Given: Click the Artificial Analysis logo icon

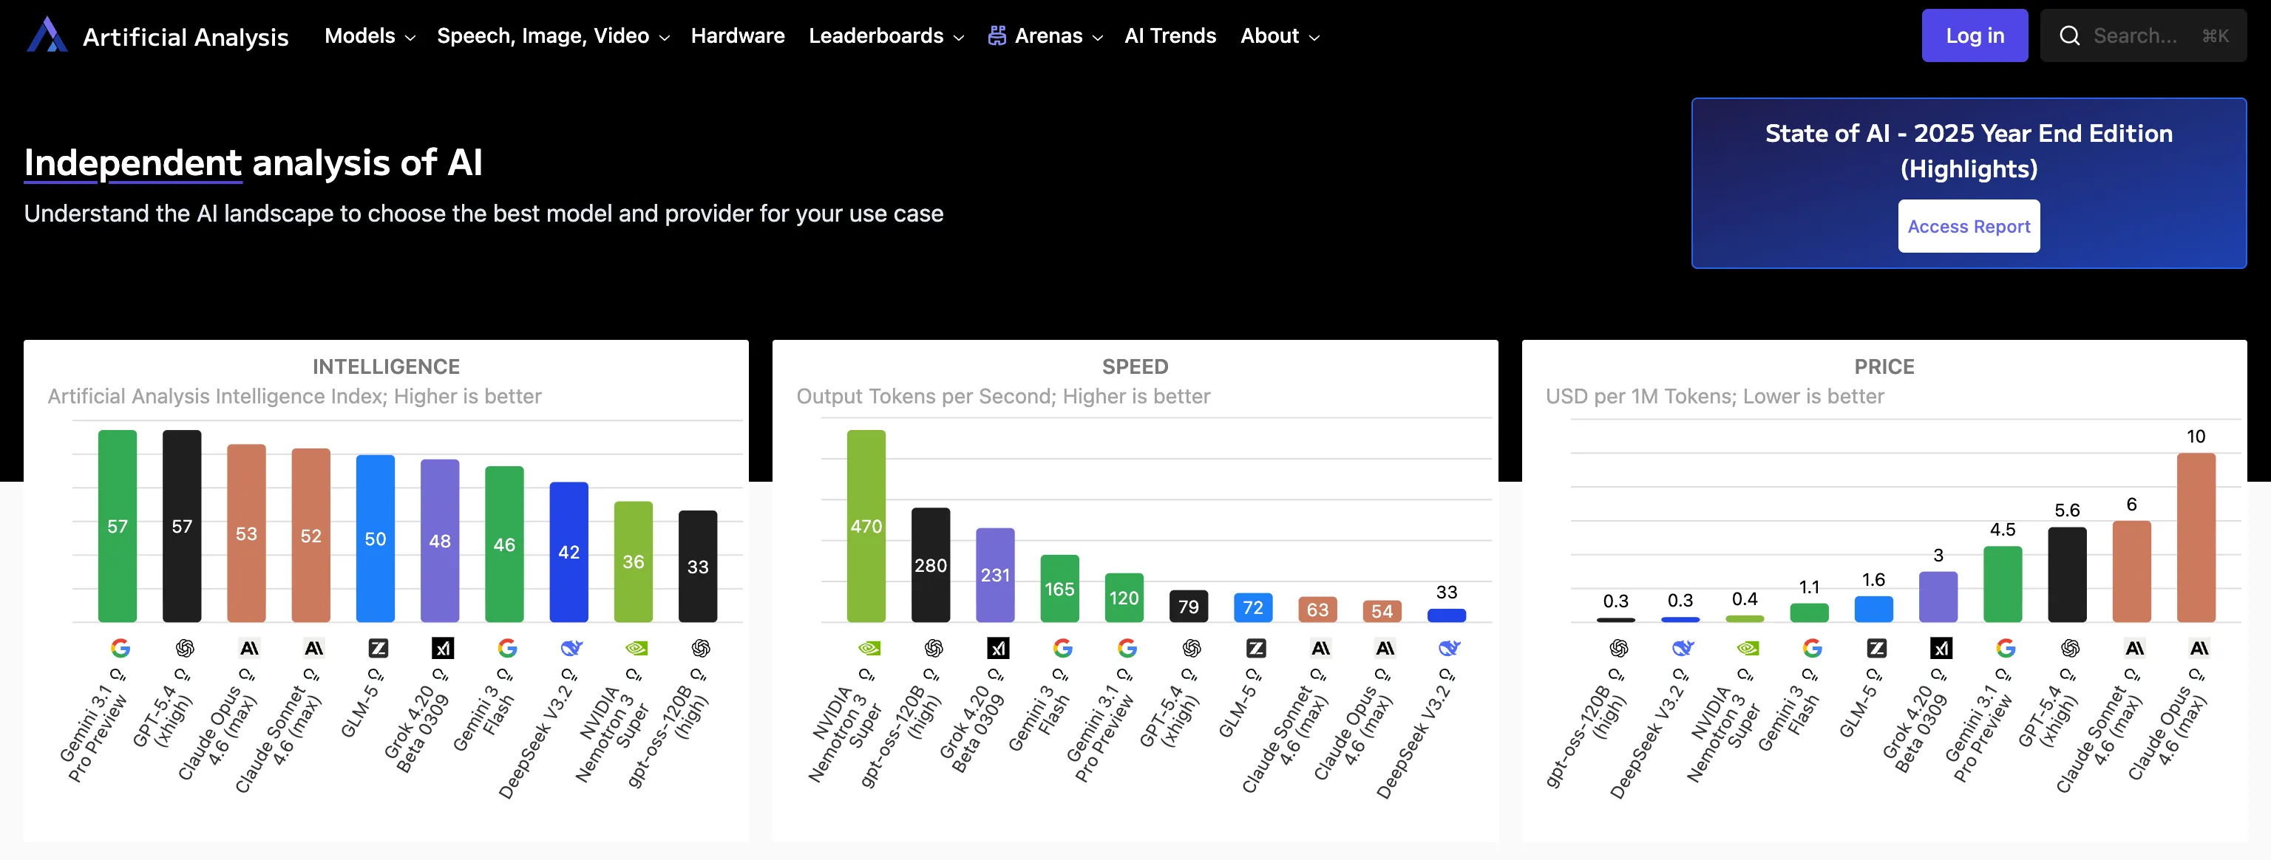Looking at the screenshot, I should pos(47,35).
